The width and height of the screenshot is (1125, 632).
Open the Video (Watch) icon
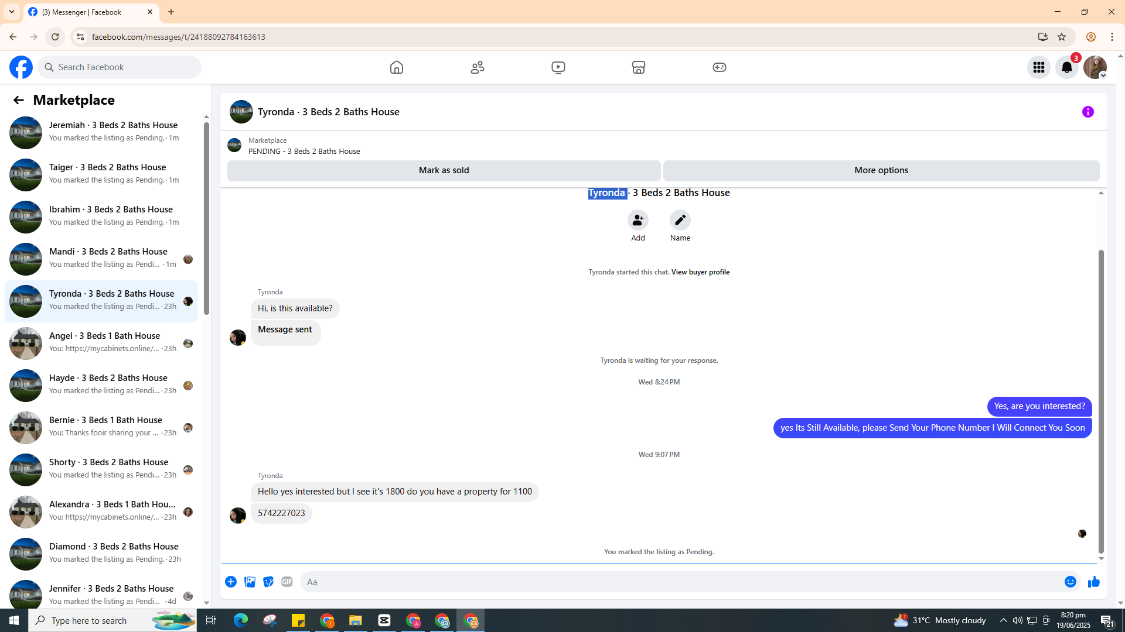point(558,67)
